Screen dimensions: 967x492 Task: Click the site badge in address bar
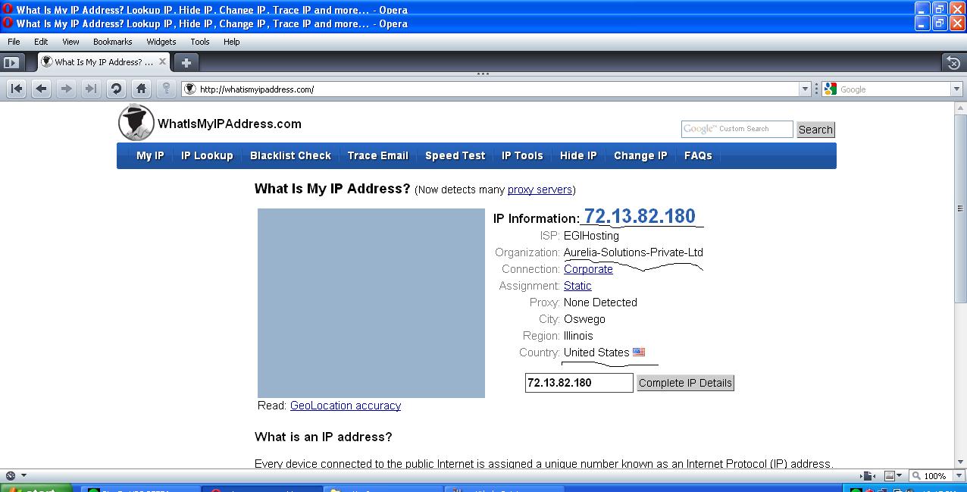coord(190,89)
